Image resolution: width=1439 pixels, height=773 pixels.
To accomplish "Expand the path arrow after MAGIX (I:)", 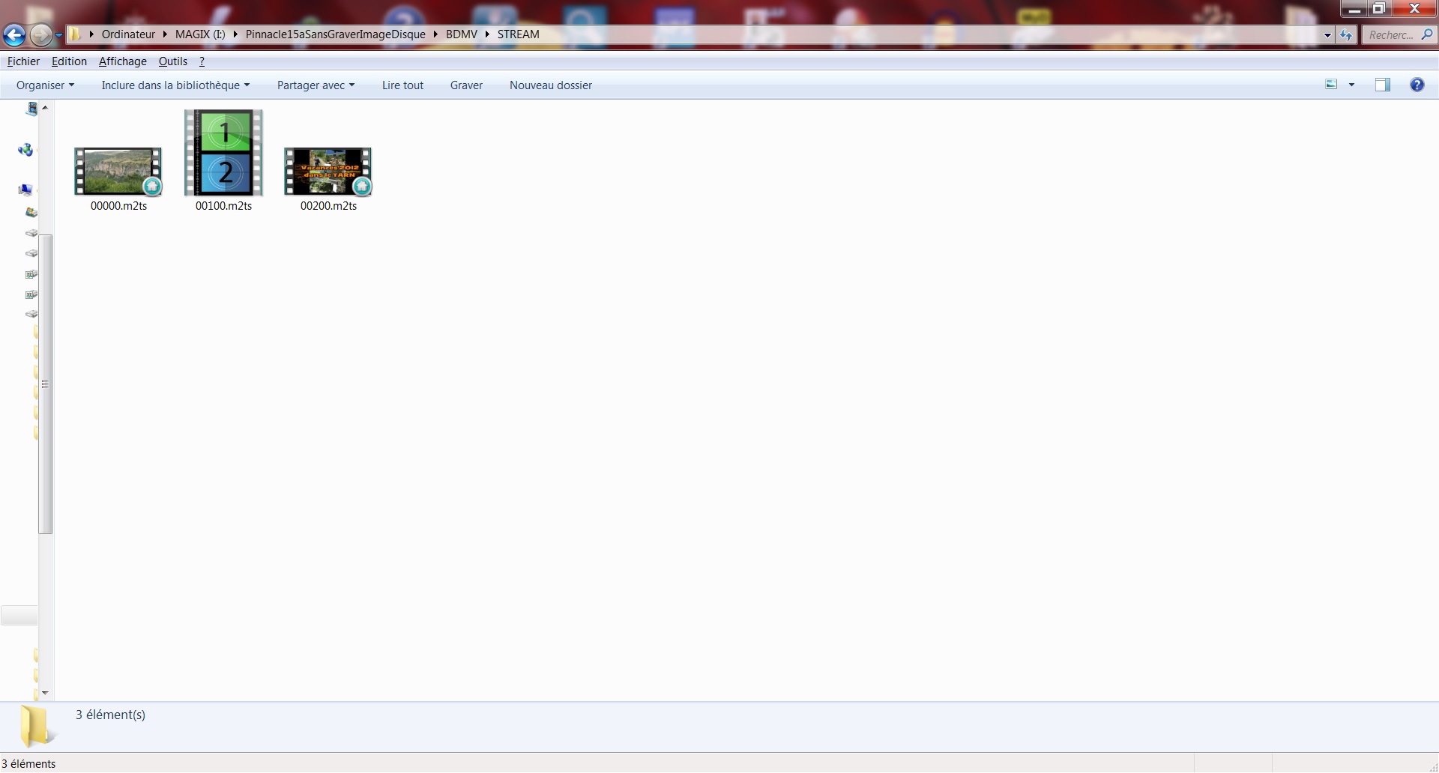I will coord(235,34).
